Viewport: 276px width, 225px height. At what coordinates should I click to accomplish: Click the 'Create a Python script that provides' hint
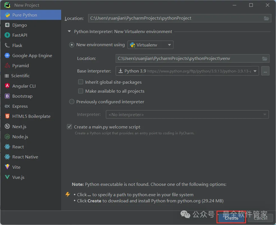coord(135,133)
